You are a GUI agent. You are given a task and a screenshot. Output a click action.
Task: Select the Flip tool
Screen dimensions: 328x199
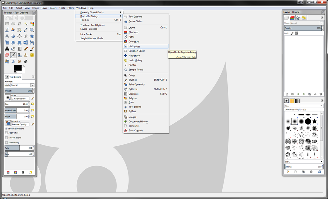[26, 43]
